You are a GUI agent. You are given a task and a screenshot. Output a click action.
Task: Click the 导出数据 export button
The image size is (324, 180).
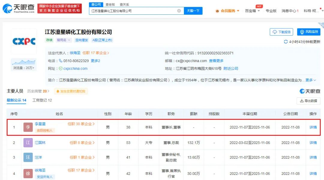pos(308,101)
